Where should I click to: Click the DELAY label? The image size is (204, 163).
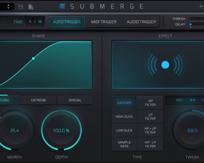pos(180,24)
